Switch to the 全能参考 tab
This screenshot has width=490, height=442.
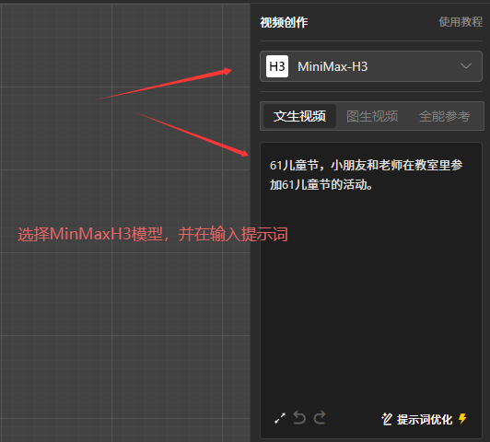pos(444,116)
